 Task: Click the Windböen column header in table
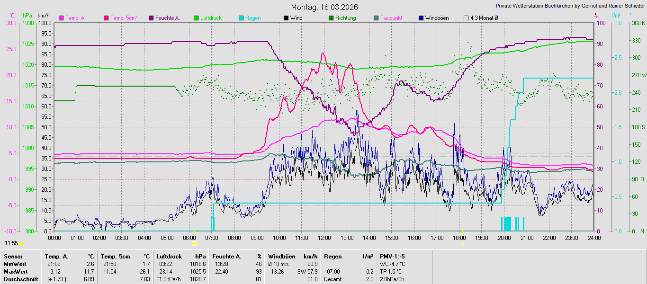point(282,256)
